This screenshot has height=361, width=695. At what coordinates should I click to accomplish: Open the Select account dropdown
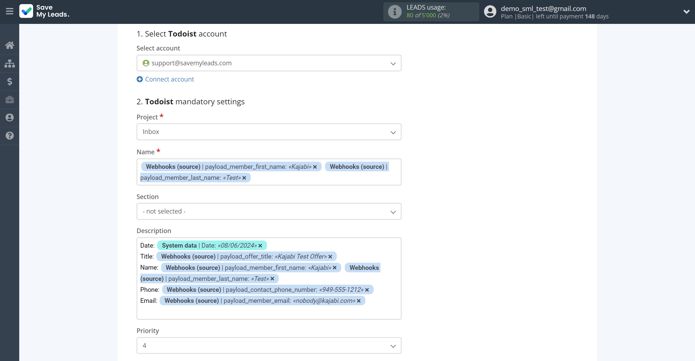point(269,63)
